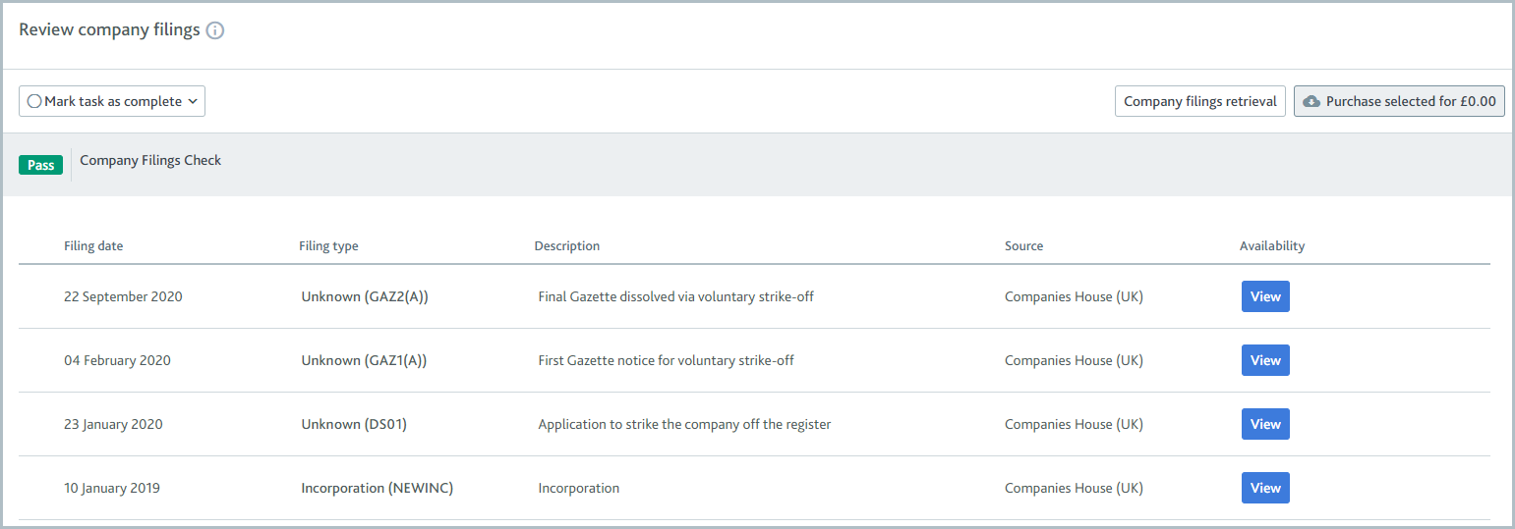Image resolution: width=1515 pixels, height=529 pixels.
Task: Open Company filings retrieval
Action: point(1200,101)
